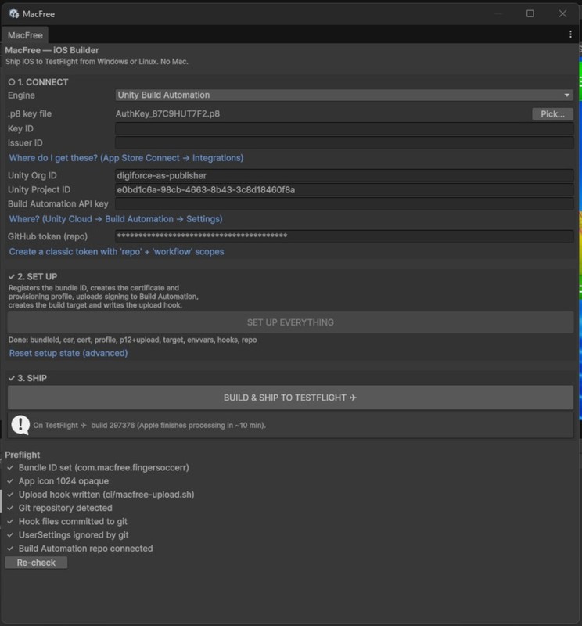Click the Engine dropdown arrow
Viewport: 582px width, 626px height.
coord(567,95)
